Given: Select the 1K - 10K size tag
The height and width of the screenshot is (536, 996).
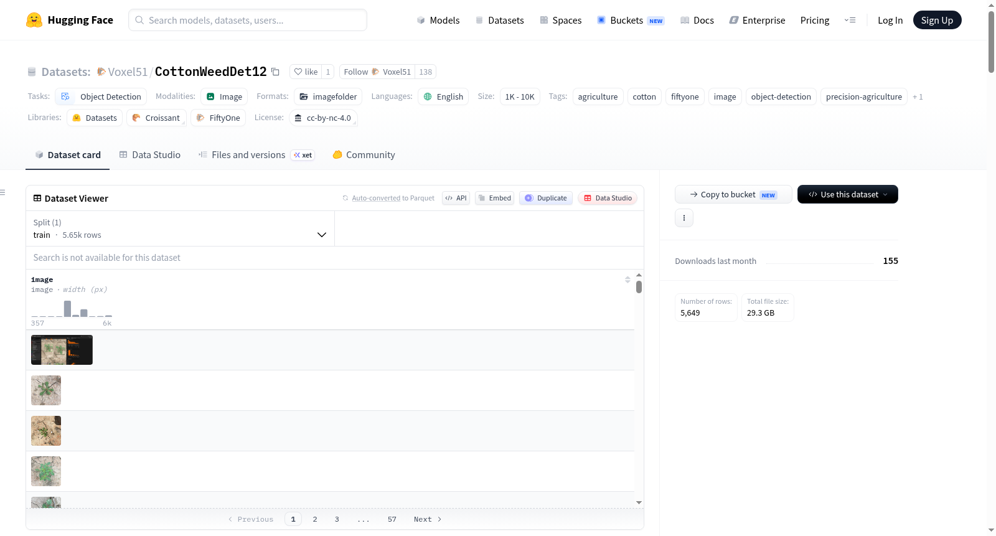Looking at the screenshot, I should click(x=520, y=96).
